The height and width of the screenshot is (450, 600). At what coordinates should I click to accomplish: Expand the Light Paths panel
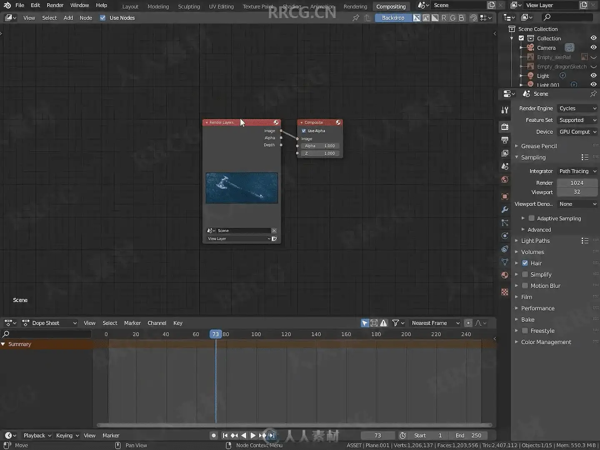[535, 241]
